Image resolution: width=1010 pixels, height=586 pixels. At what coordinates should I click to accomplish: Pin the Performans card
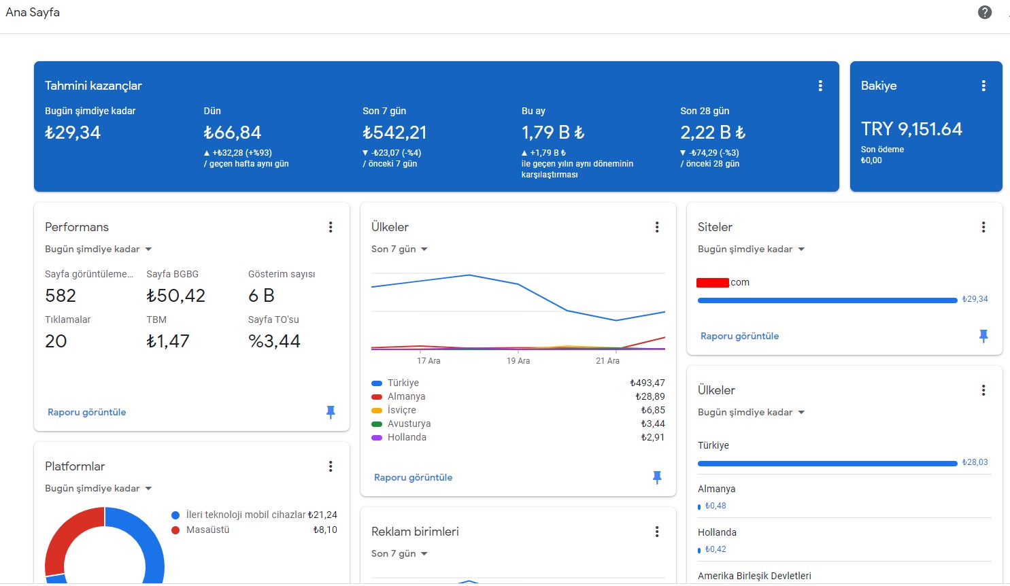point(331,412)
